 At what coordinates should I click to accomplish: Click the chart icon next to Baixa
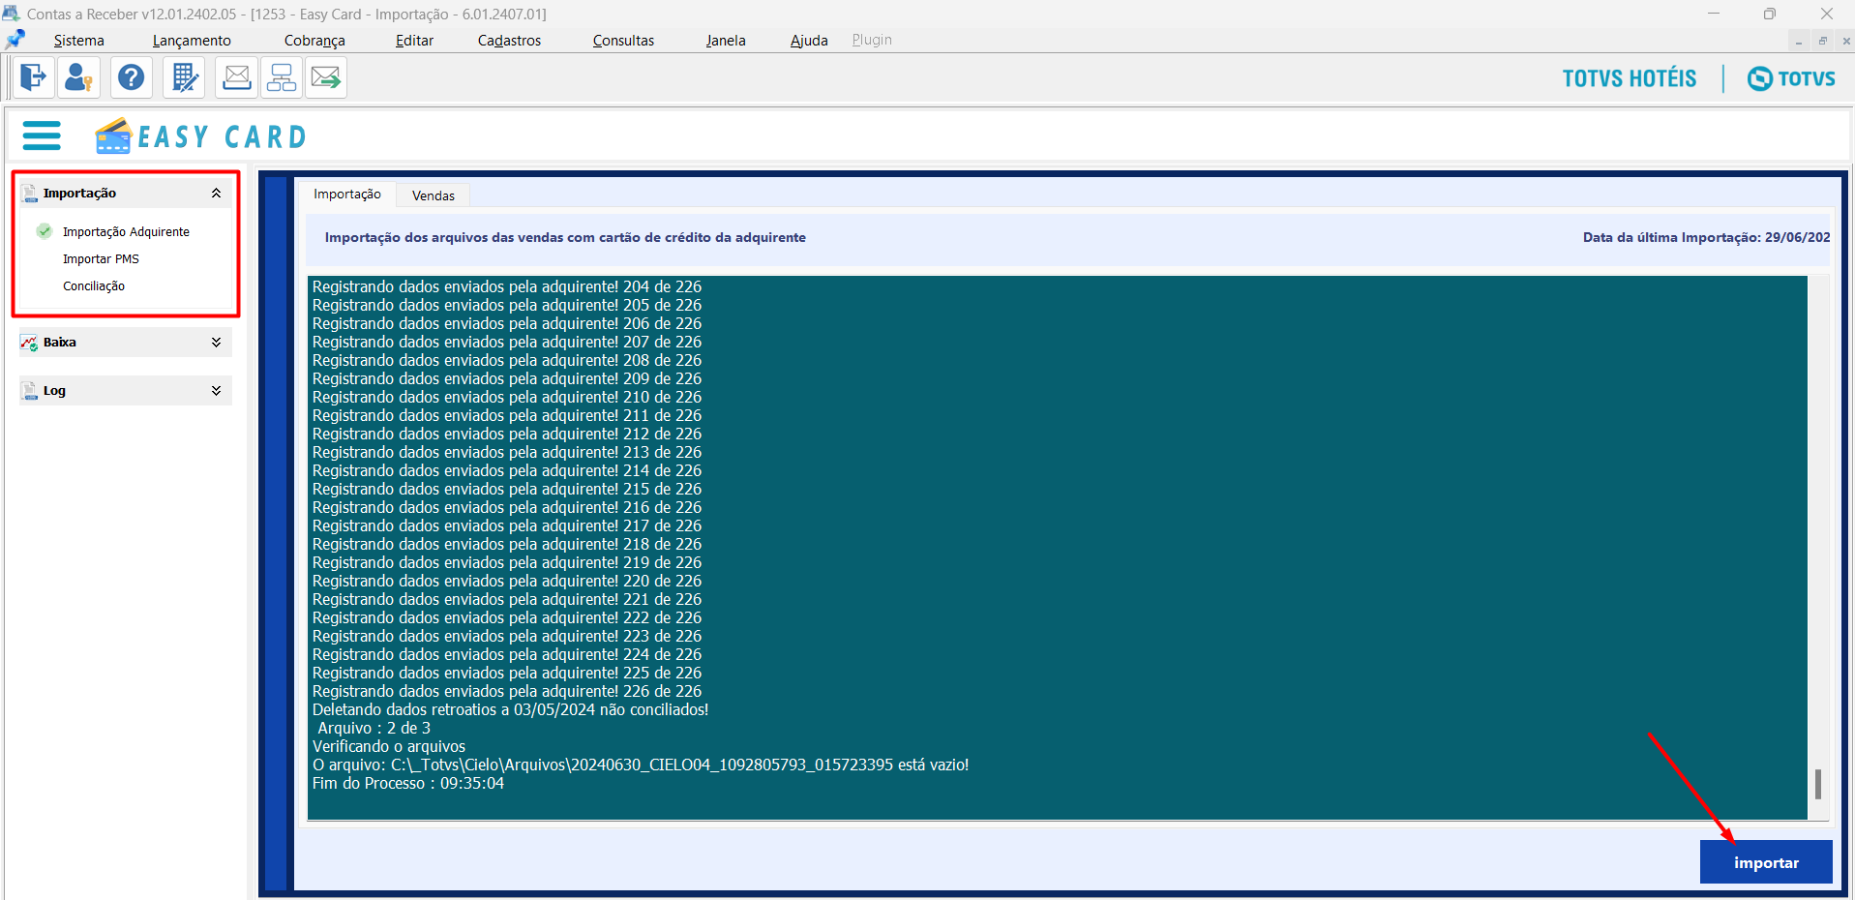[30, 343]
